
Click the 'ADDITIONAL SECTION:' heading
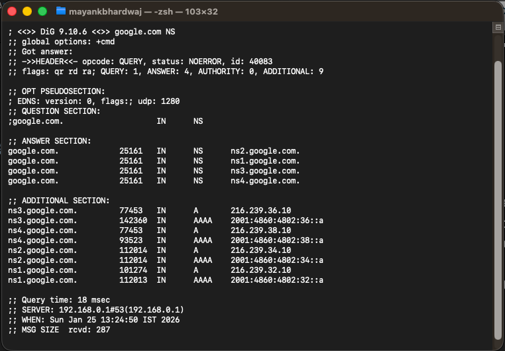[x=66, y=201]
